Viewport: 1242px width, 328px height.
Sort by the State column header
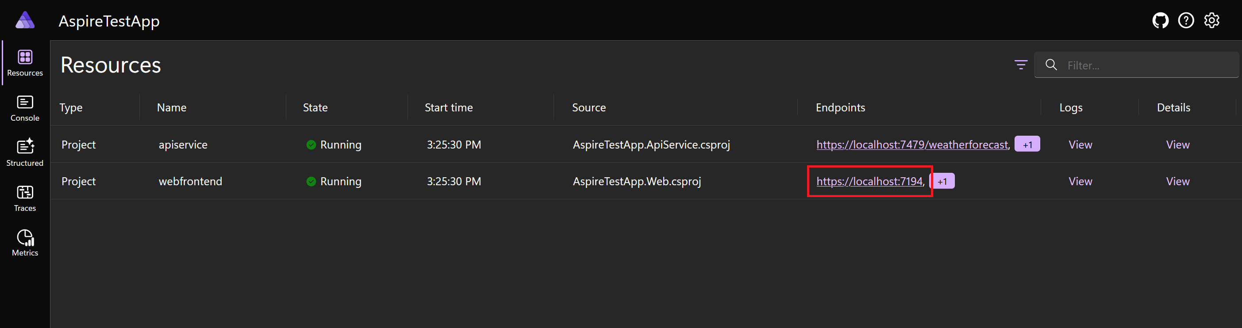[315, 107]
